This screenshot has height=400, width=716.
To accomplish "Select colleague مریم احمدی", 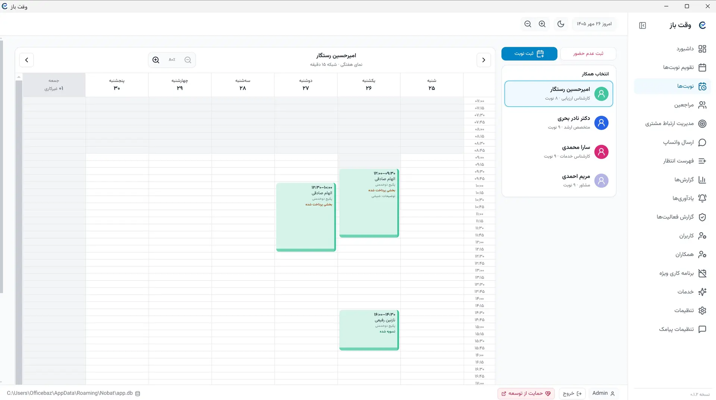I will (x=559, y=181).
